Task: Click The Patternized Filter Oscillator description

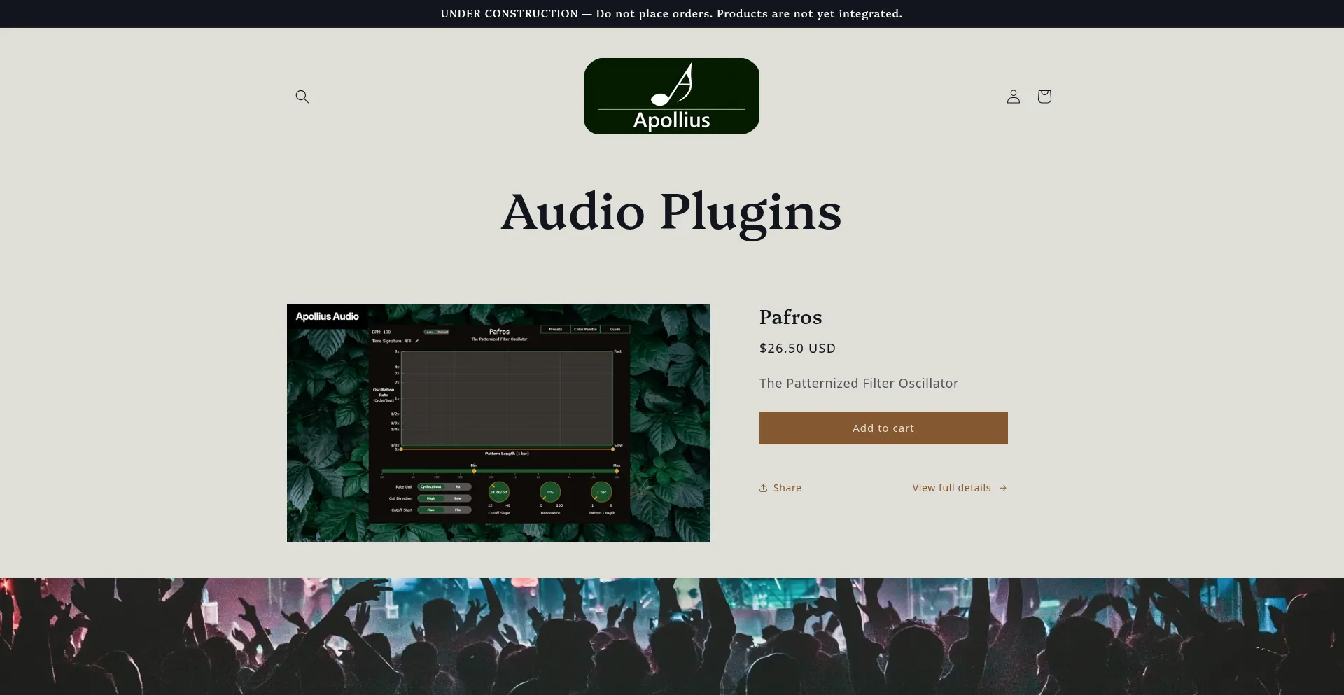Action: coord(859,384)
